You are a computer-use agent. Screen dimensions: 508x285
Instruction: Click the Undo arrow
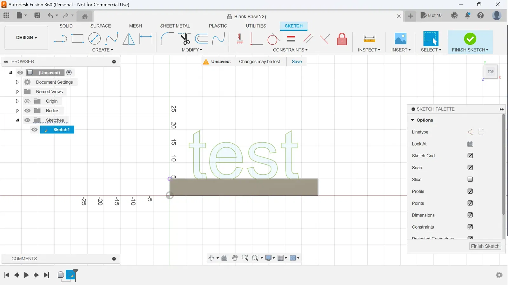point(50,15)
